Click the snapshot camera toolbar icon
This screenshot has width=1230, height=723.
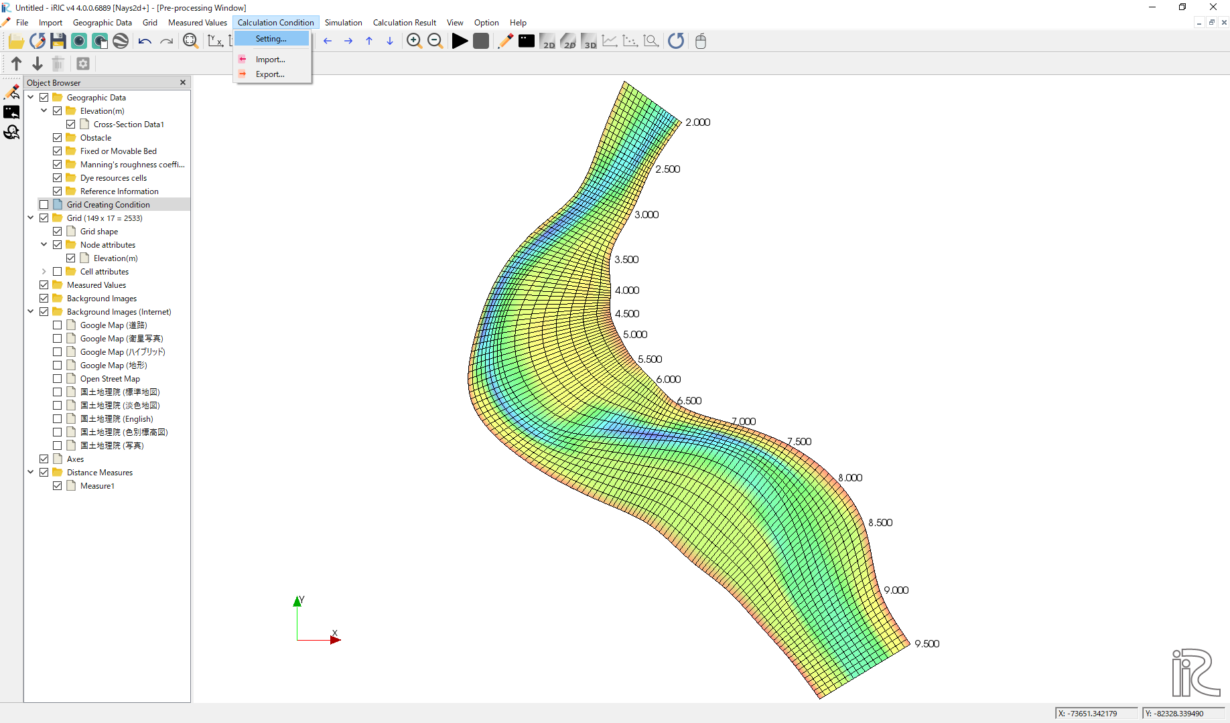(x=79, y=41)
